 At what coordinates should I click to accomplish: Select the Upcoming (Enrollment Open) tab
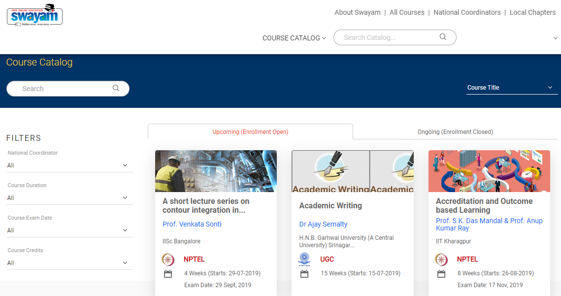(x=250, y=132)
